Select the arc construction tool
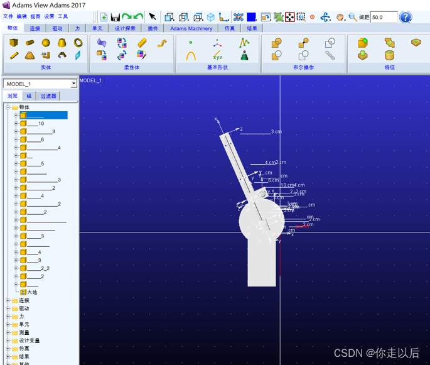The height and width of the screenshot is (365, 430). [x=191, y=56]
